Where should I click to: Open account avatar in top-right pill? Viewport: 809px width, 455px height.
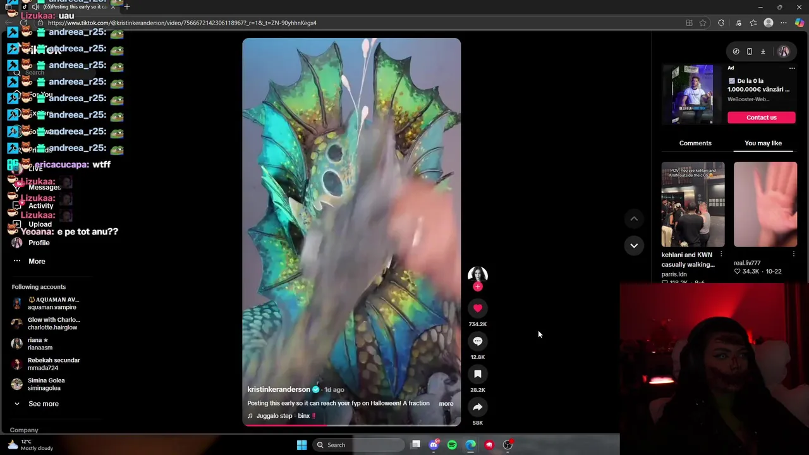(x=784, y=52)
